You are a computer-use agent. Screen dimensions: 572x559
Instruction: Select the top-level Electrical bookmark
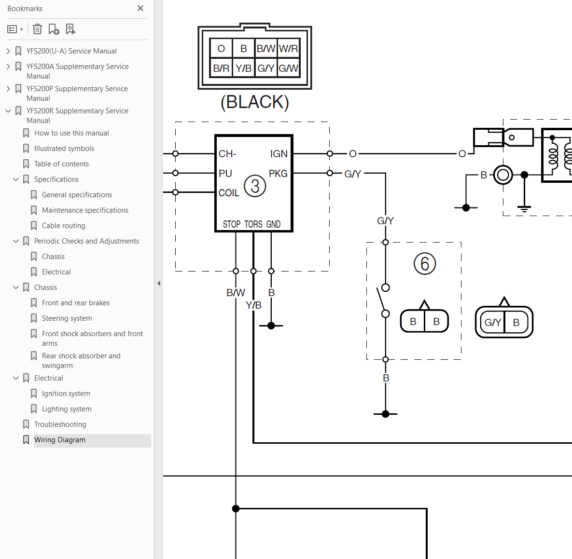[49, 378]
